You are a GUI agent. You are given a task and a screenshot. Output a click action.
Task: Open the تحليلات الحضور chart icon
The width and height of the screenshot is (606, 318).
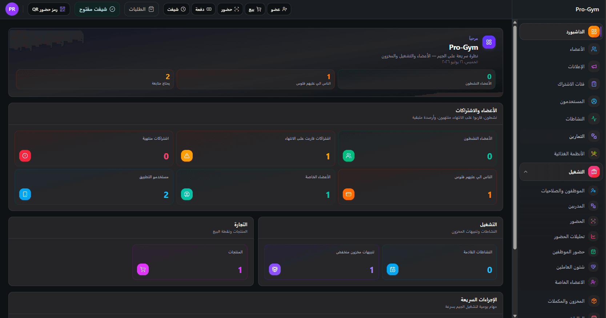coord(593,236)
